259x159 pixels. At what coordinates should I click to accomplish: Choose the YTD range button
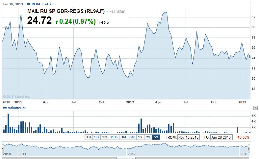tap(114, 137)
